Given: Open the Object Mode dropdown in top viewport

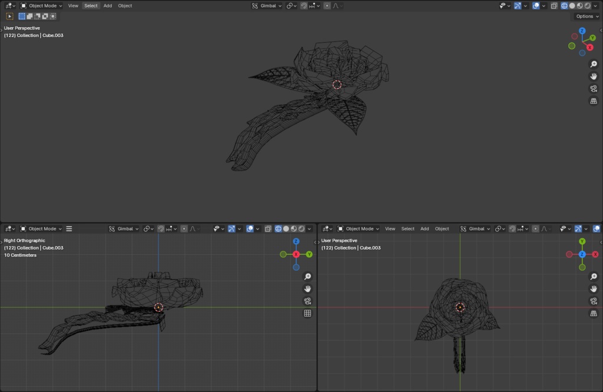Looking at the screenshot, I should click(42, 6).
